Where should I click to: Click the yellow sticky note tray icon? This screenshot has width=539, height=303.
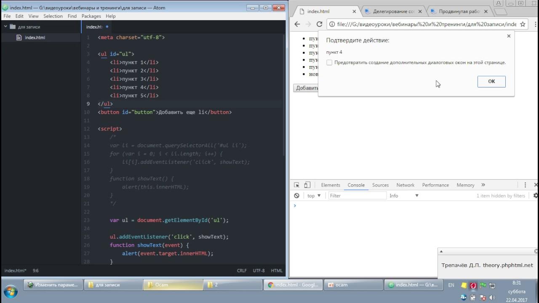pos(464,285)
